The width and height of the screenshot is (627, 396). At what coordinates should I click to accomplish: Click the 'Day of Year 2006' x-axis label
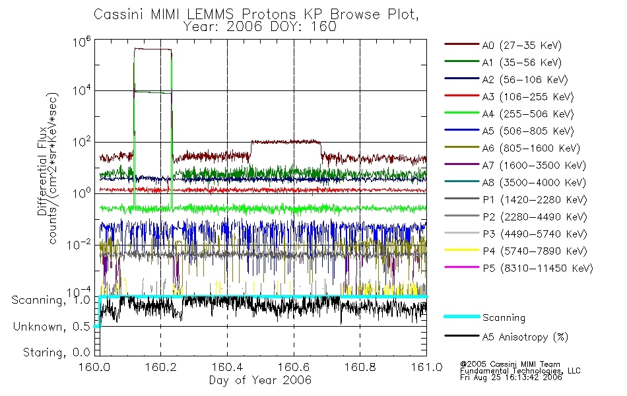(x=260, y=380)
